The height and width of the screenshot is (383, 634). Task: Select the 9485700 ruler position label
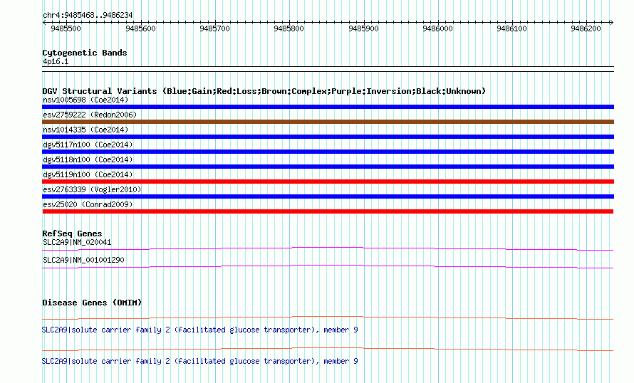click(214, 28)
